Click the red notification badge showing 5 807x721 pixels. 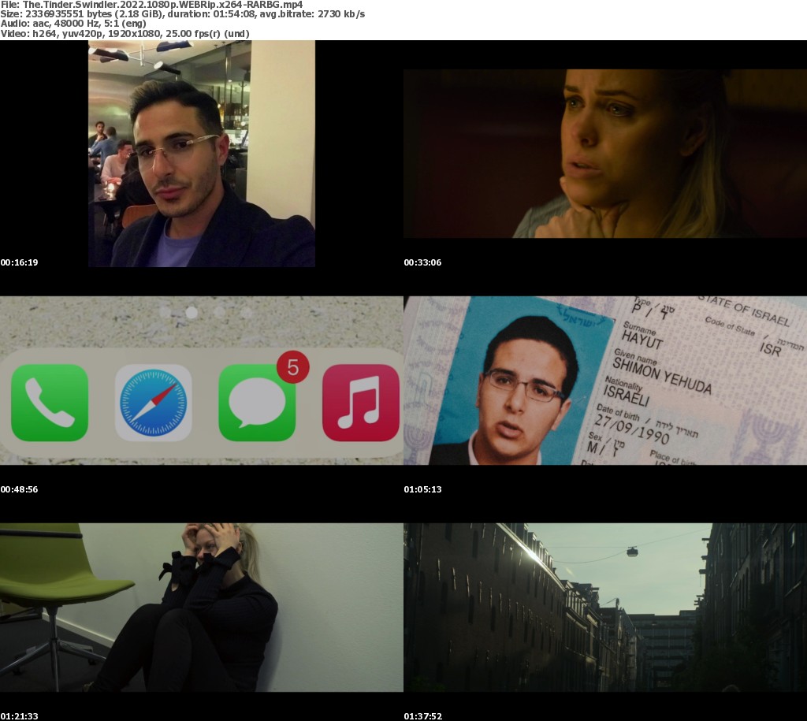click(292, 366)
